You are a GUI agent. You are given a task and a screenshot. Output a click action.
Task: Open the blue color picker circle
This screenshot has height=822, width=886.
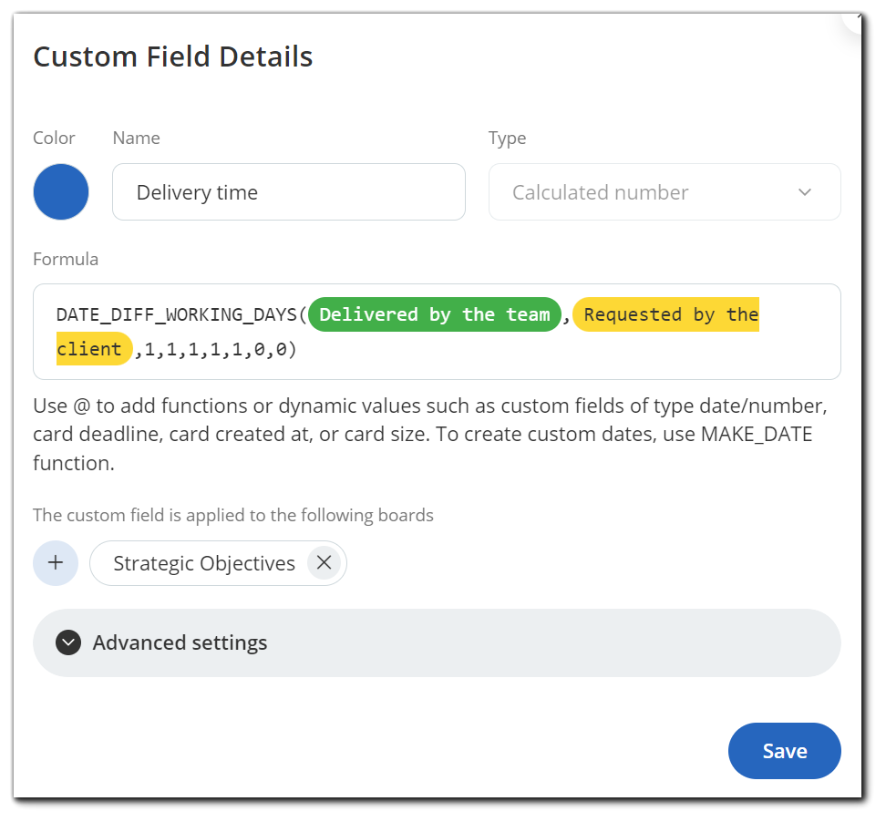coord(61,192)
